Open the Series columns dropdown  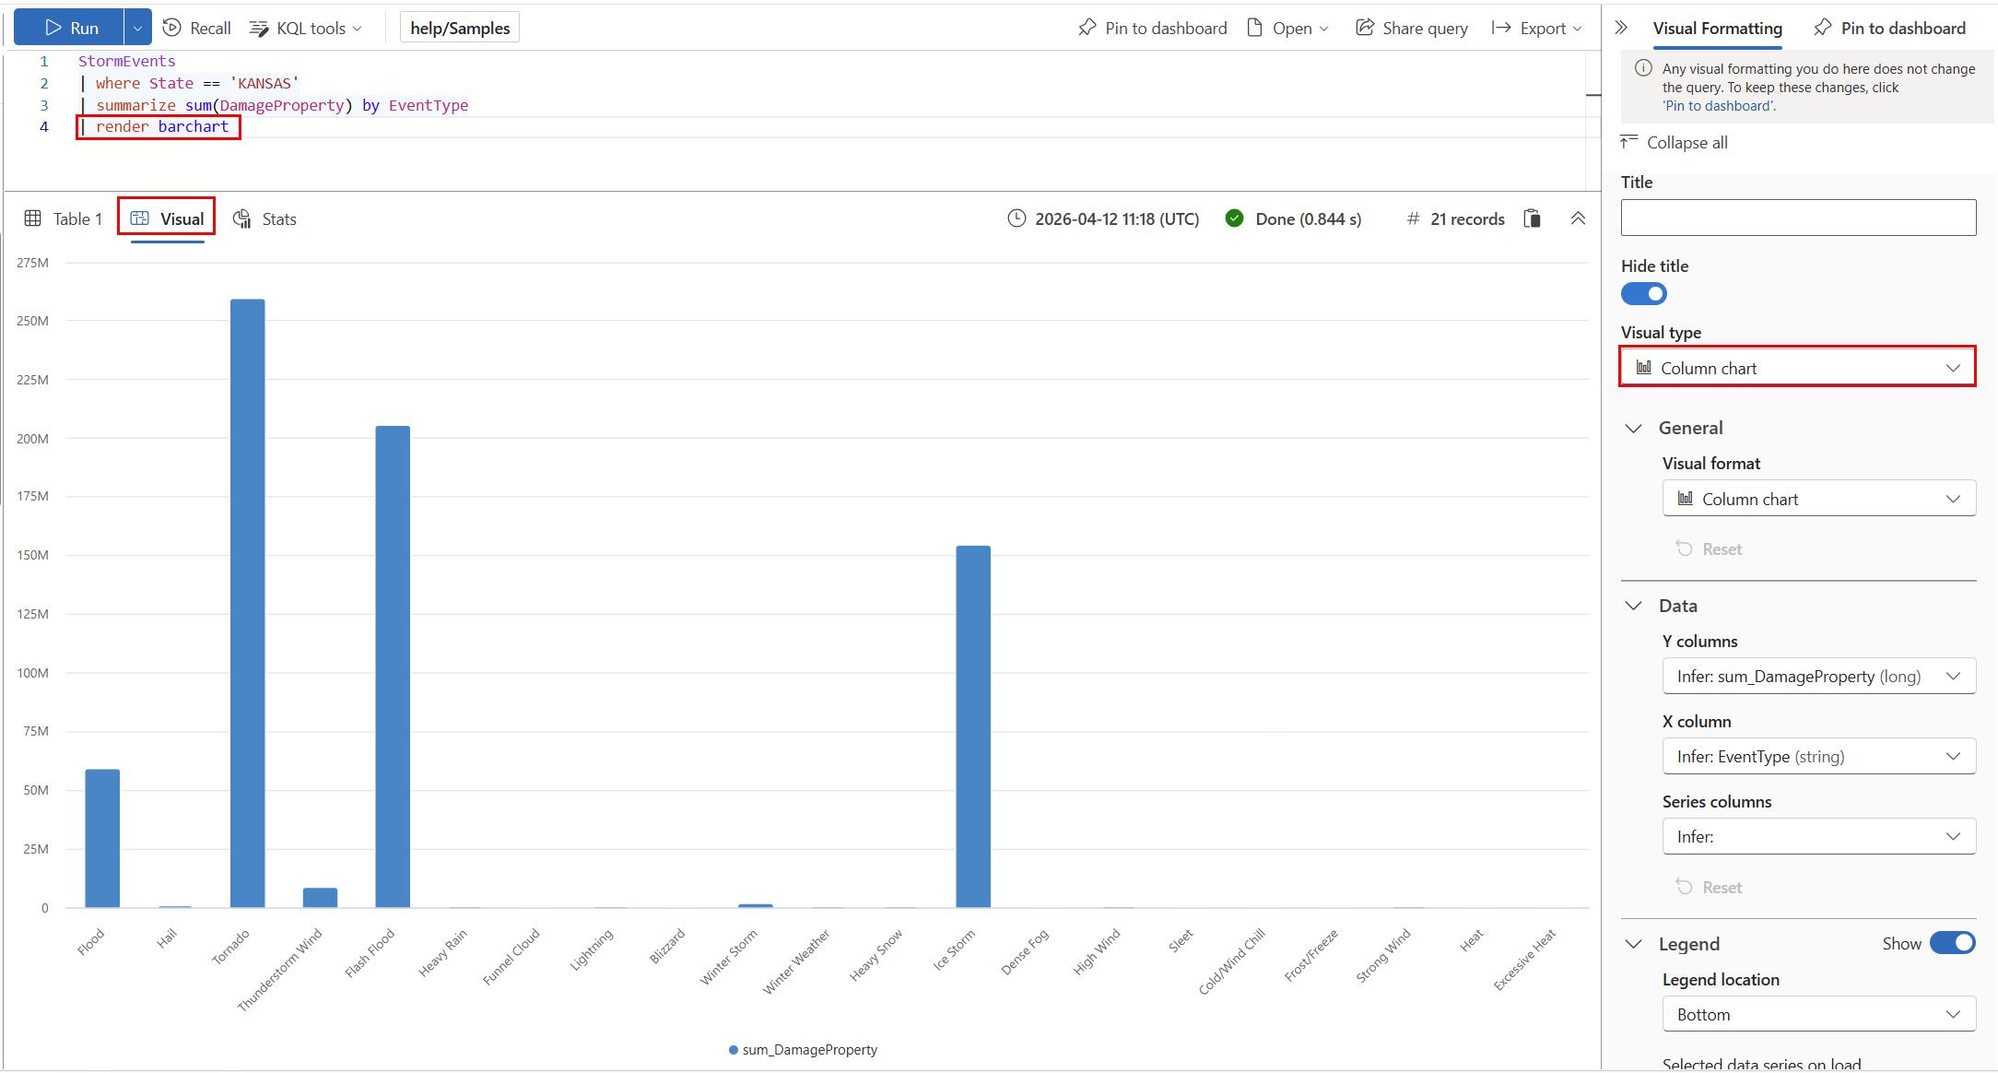coord(1818,836)
